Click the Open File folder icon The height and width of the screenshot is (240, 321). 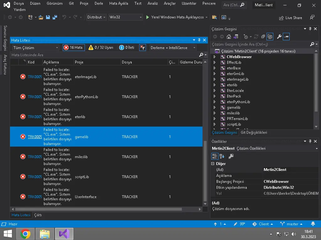point(41,17)
